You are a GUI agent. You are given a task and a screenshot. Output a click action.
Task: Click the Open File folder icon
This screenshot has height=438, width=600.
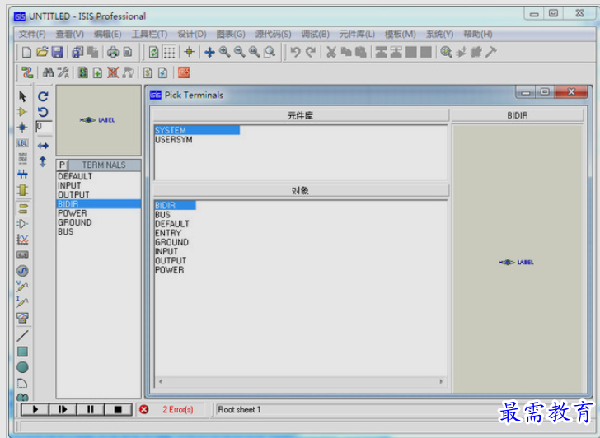(42, 52)
